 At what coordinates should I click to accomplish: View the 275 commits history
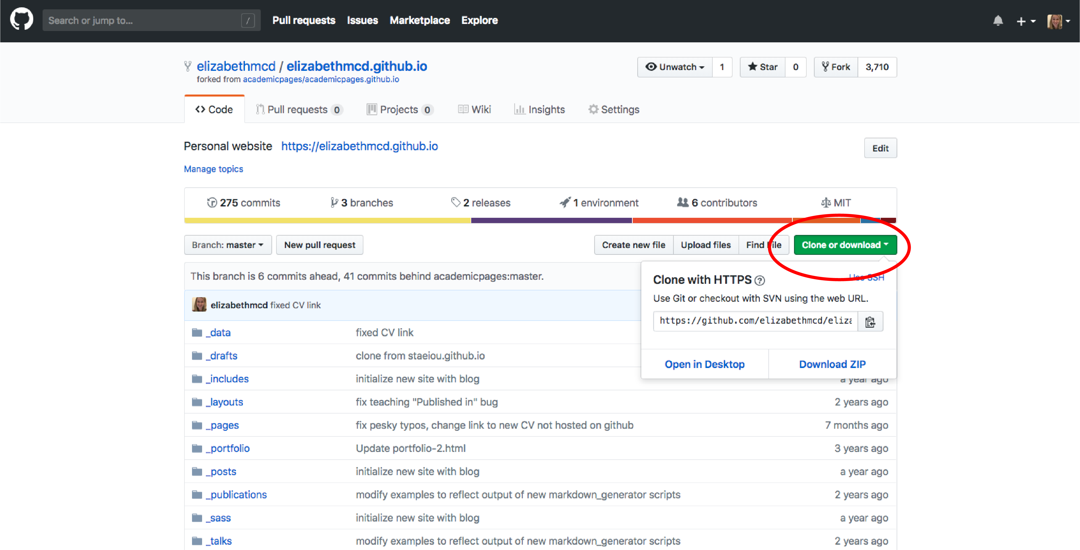pyautogui.click(x=244, y=203)
